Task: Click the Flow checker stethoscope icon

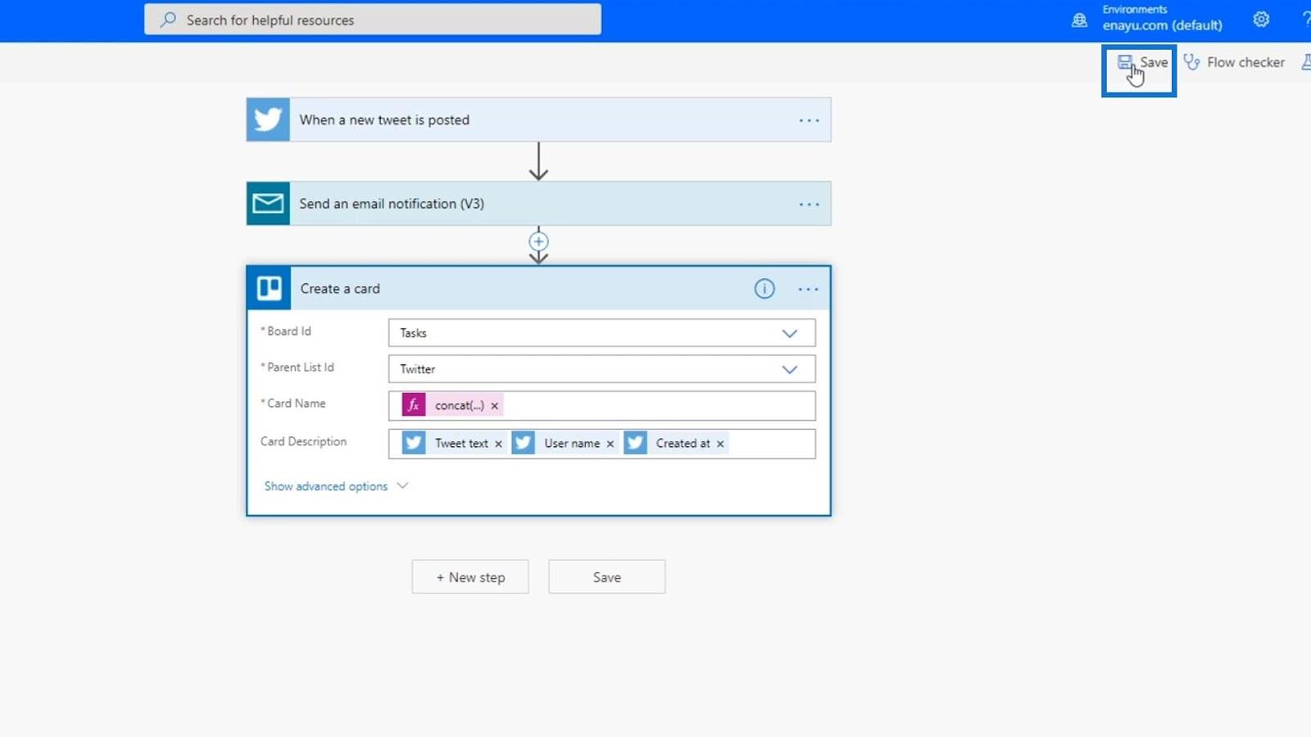Action: click(x=1192, y=62)
